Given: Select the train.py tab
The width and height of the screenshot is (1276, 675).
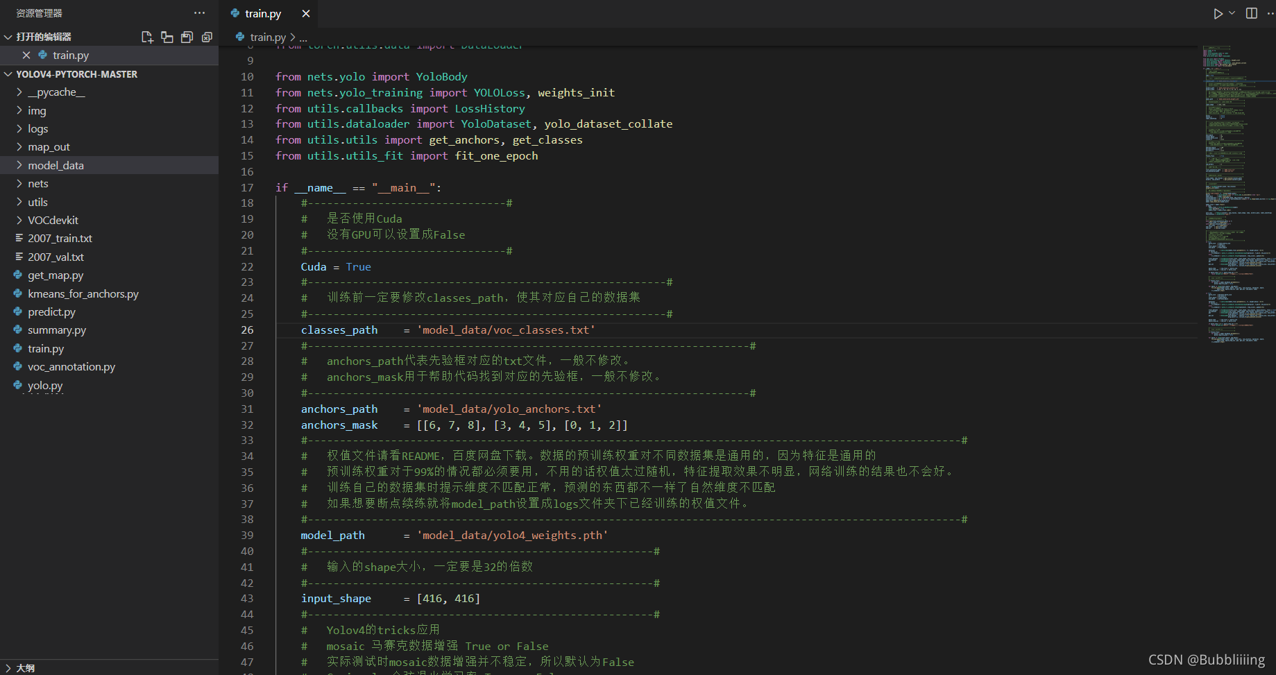Looking at the screenshot, I should pyautogui.click(x=270, y=14).
